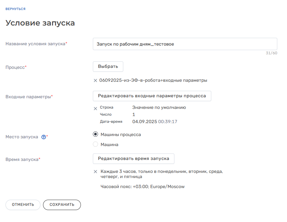The width and height of the screenshot is (287, 222).
Task: Choose the Машина radio option
Action: [95, 144]
